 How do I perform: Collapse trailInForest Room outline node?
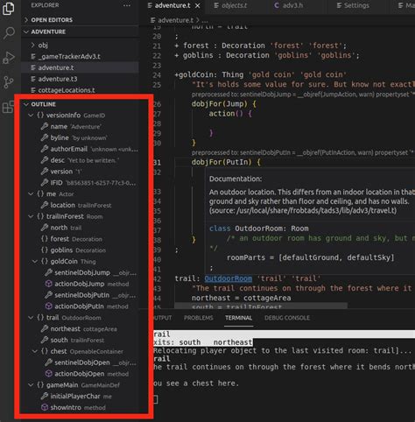(x=31, y=216)
